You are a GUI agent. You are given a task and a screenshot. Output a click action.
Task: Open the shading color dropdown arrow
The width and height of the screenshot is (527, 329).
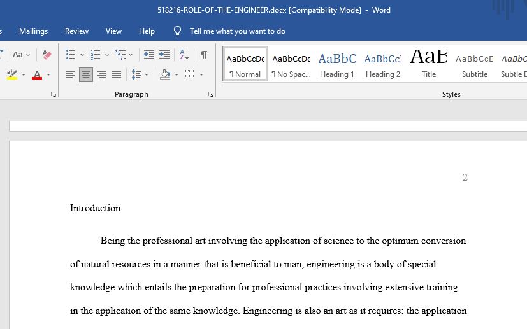[x=177, y=74]
